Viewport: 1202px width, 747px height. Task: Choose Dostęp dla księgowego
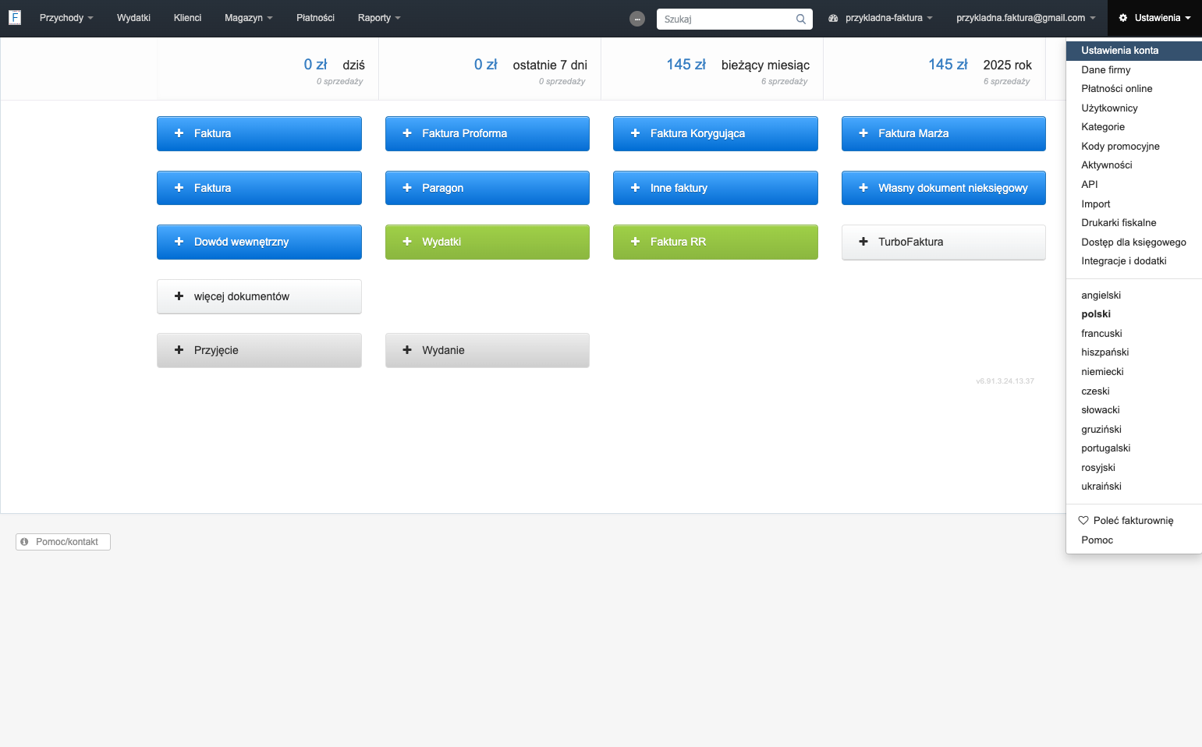pyautogui.click(x=1134, y=243)
